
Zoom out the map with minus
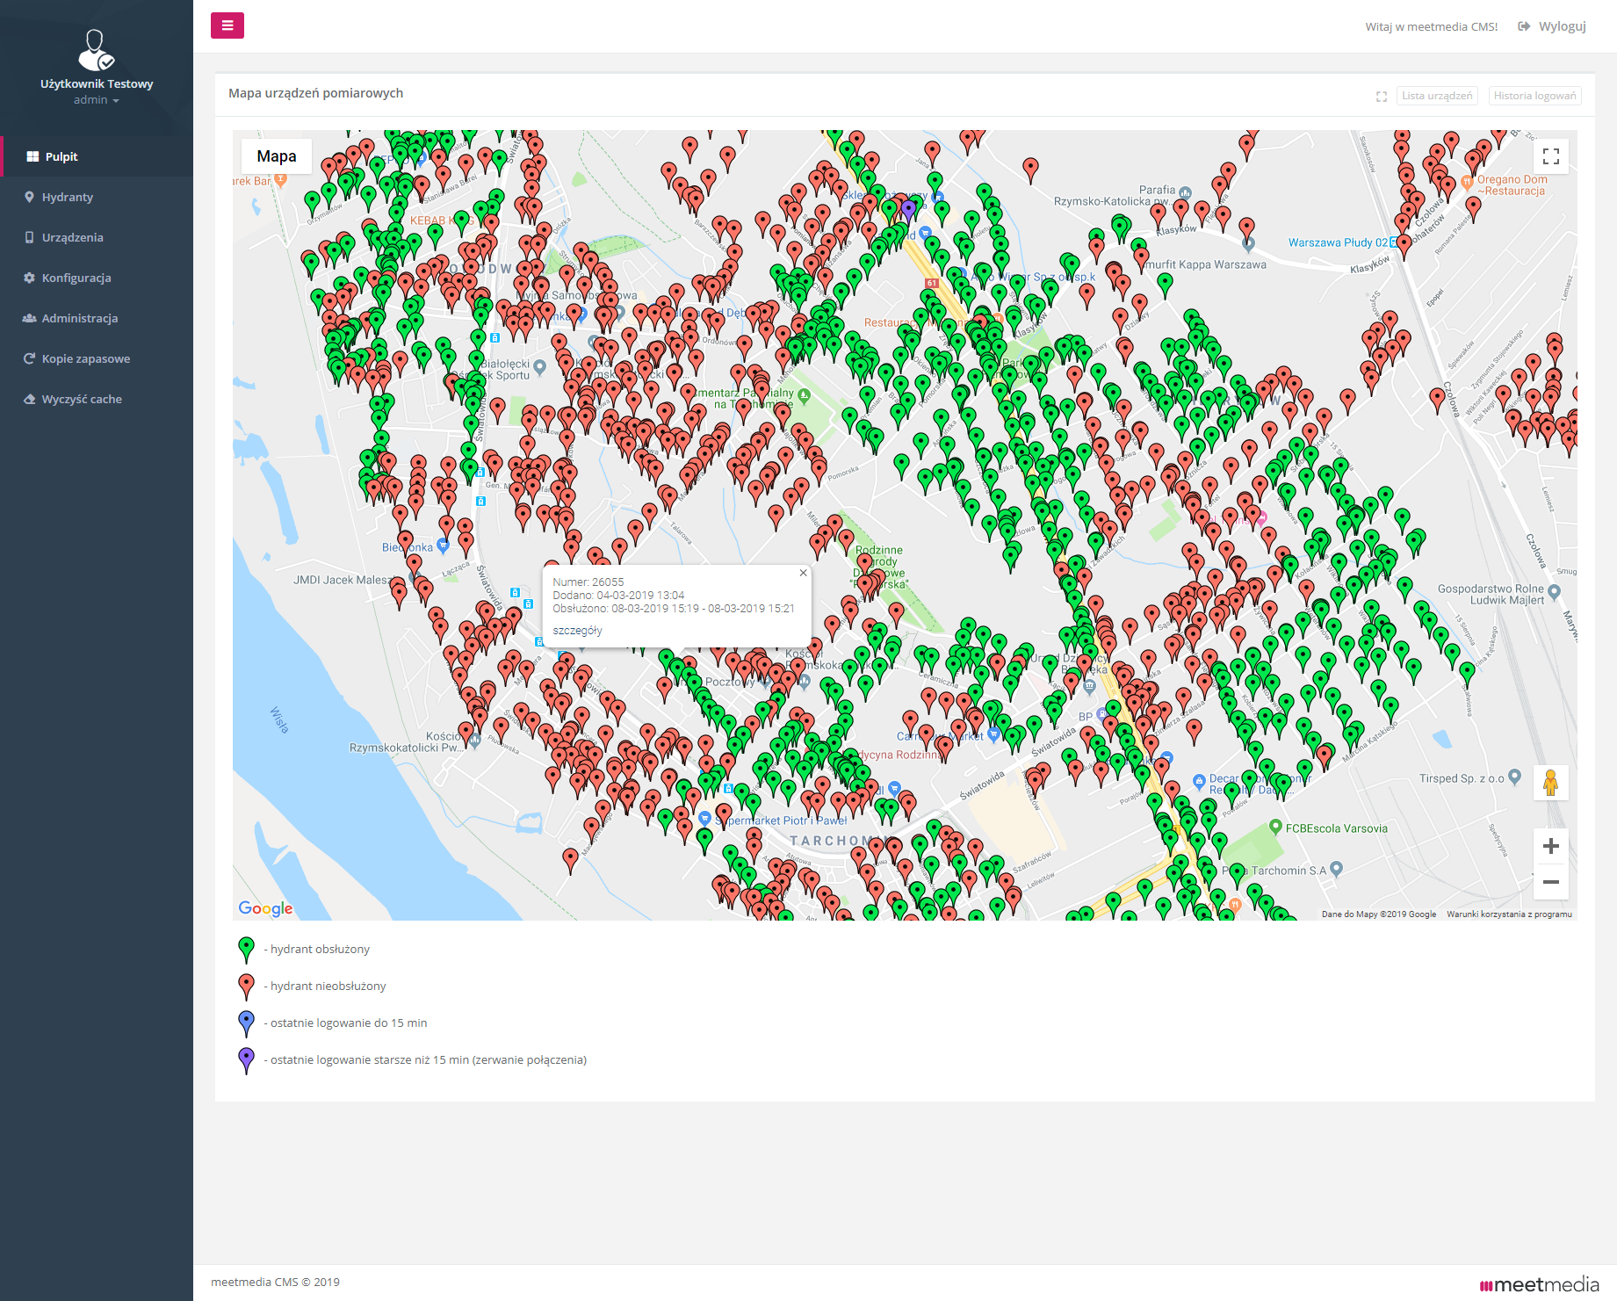[1550, 882]
